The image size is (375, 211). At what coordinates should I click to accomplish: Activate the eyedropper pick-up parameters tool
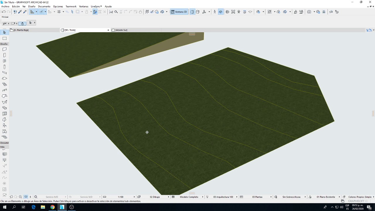[20, 12]
